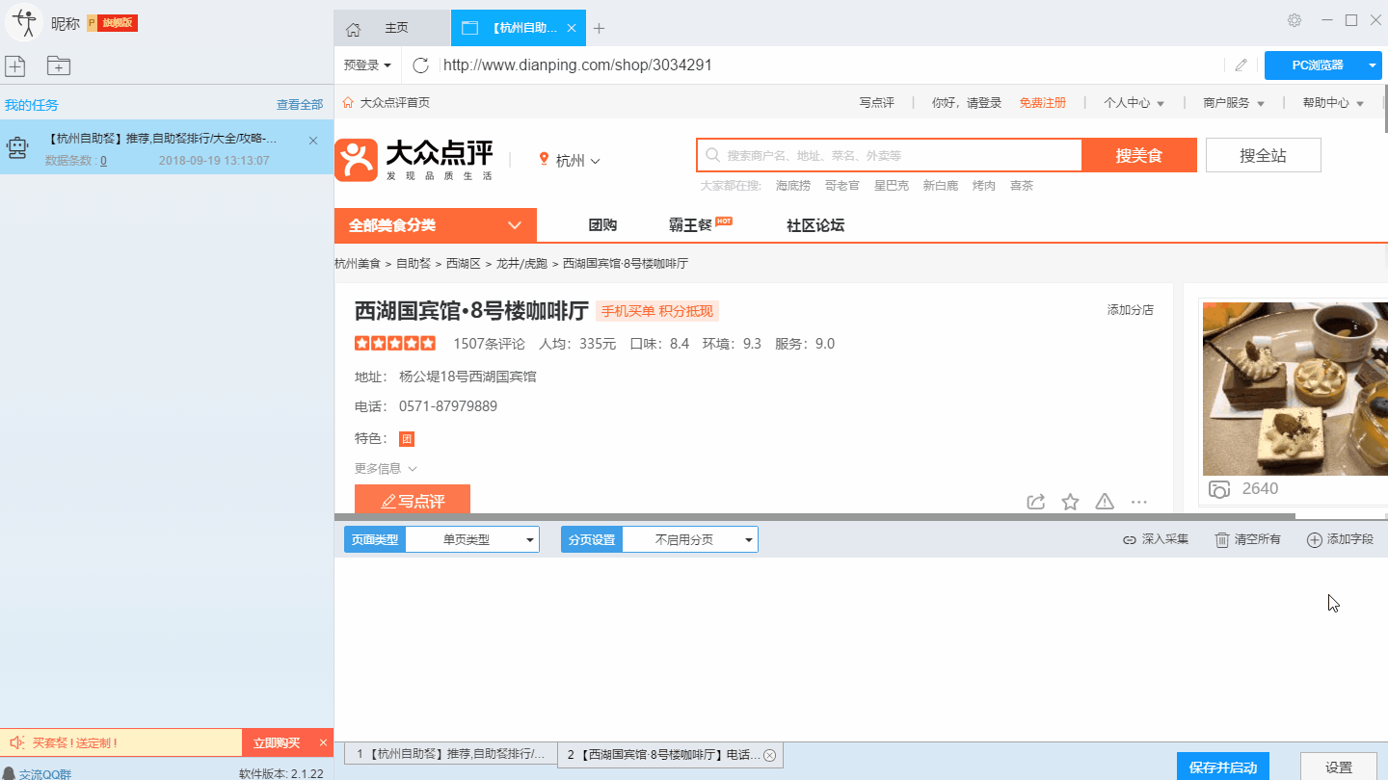This screenshot has width=1388, height=780.
Task: Expand the PC浏览器 dropdown arrow
Action: 1374,65
